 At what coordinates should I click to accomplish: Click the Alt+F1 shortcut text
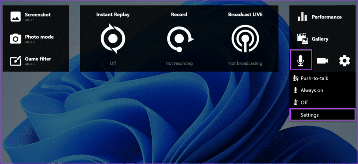30,20
